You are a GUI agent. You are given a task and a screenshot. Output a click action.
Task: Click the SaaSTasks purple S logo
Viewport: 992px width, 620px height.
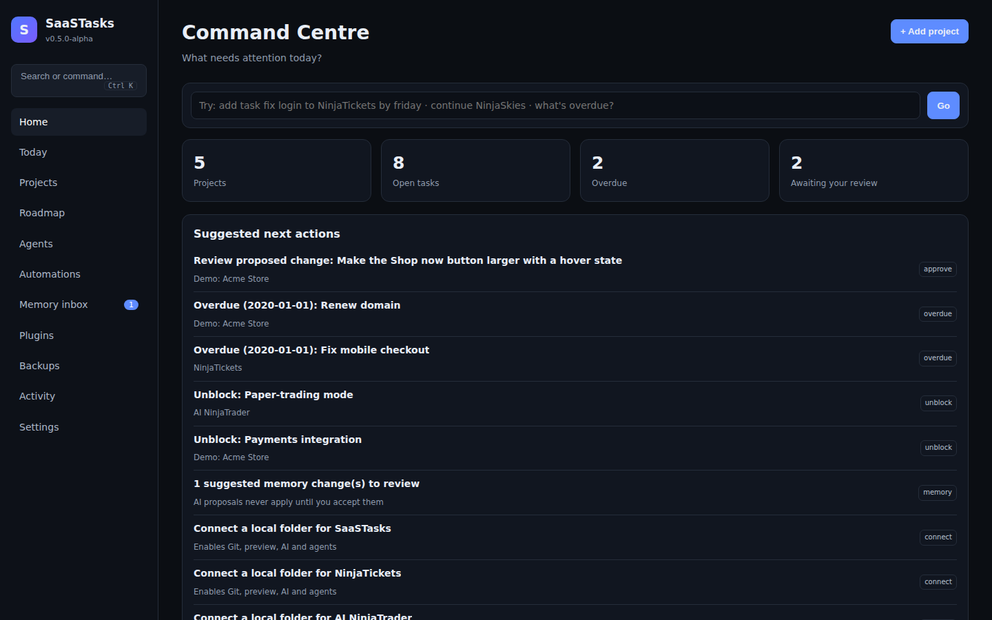point(24,30)
